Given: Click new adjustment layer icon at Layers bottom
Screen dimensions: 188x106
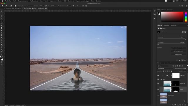Looking at the screenshot, I should (x=177, y=105).
